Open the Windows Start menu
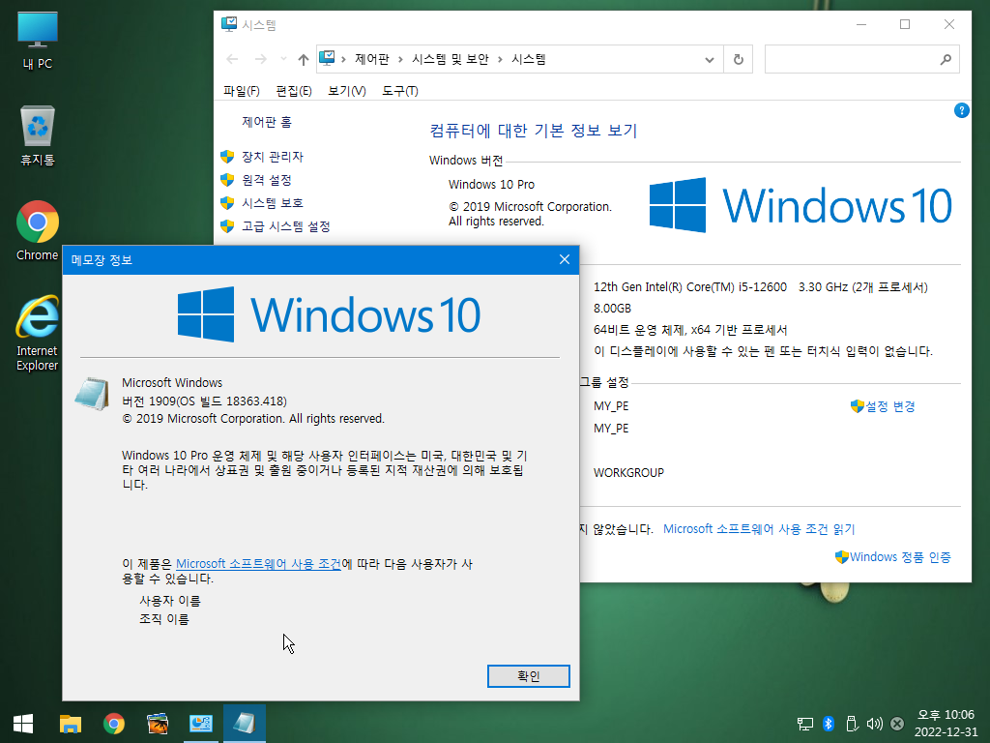Image resolution: width=990 pixels, height=743 pixels. coord(23,724)
